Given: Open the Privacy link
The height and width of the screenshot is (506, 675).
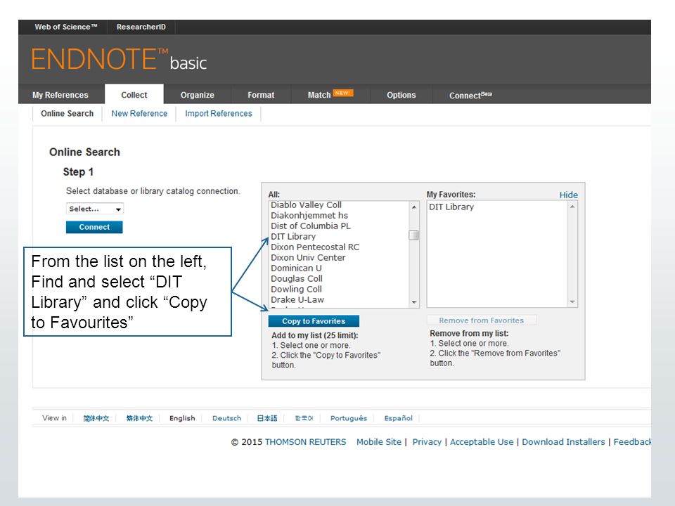Looking at the screenshot, I should tap(427, 442).
